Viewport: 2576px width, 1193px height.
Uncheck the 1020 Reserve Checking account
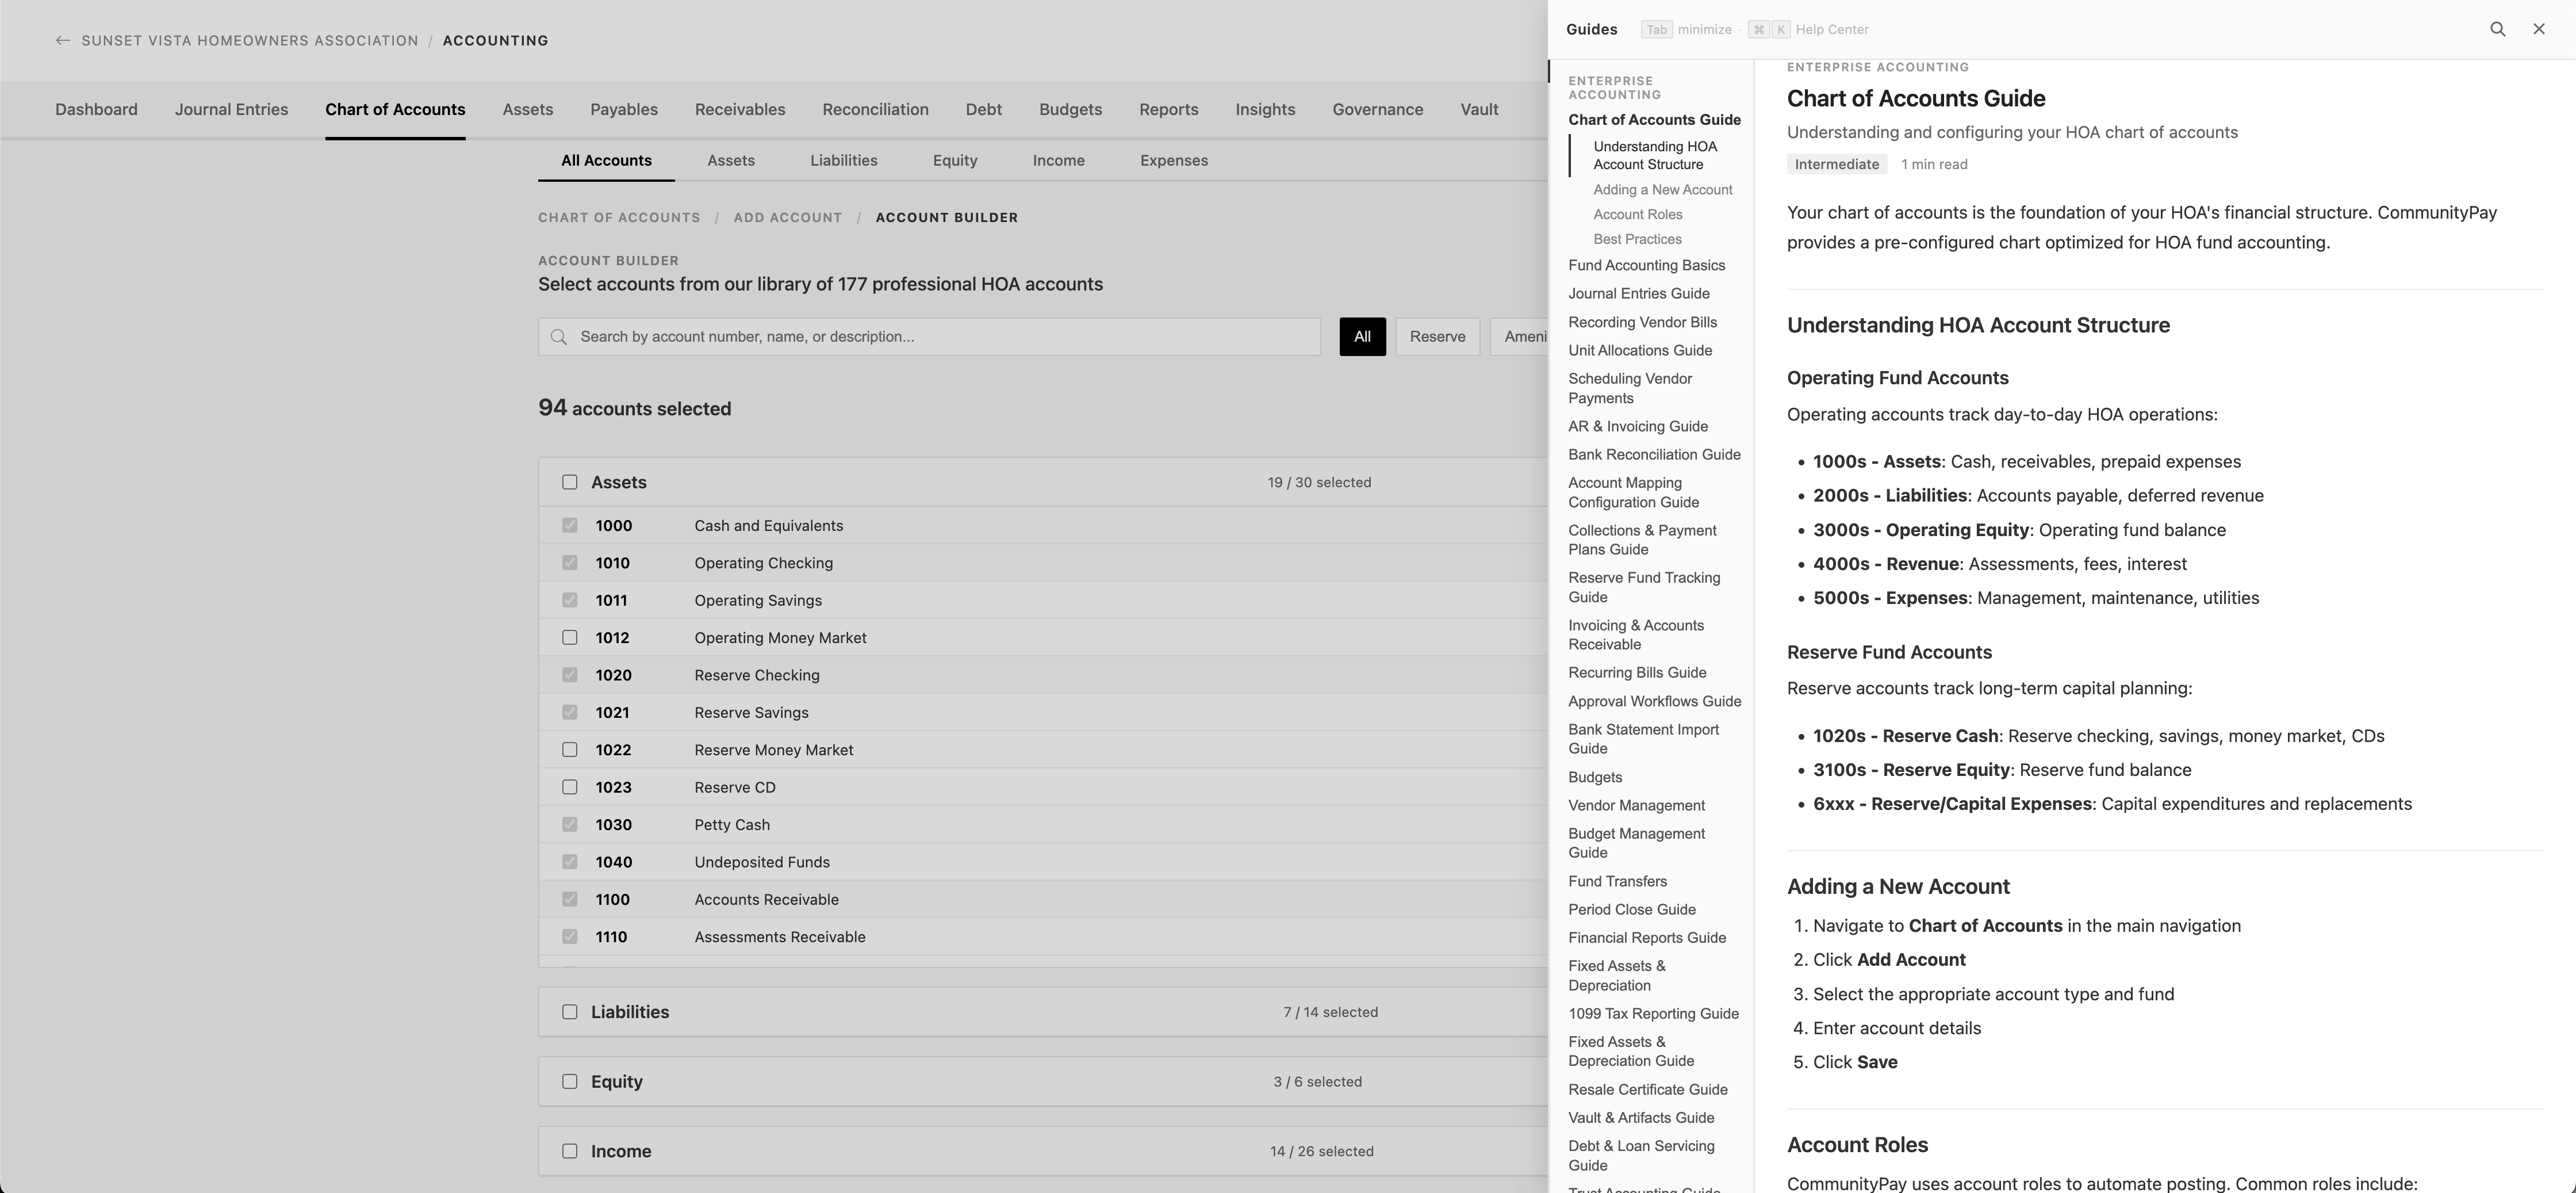click(570, 675)
